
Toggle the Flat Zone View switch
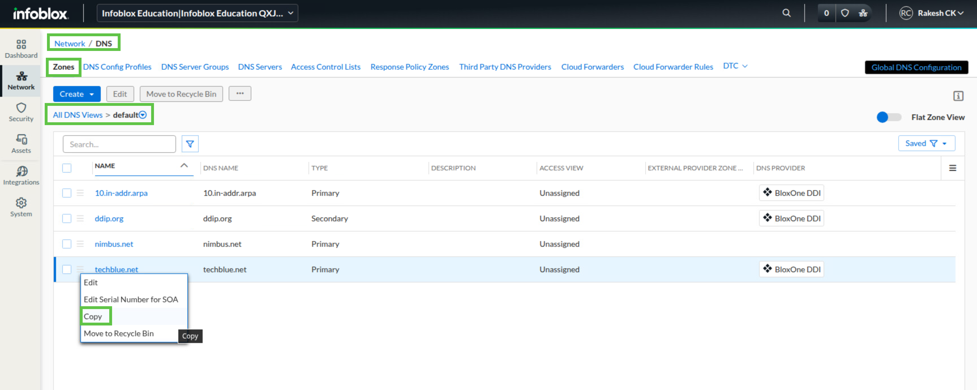click(889, 117)
